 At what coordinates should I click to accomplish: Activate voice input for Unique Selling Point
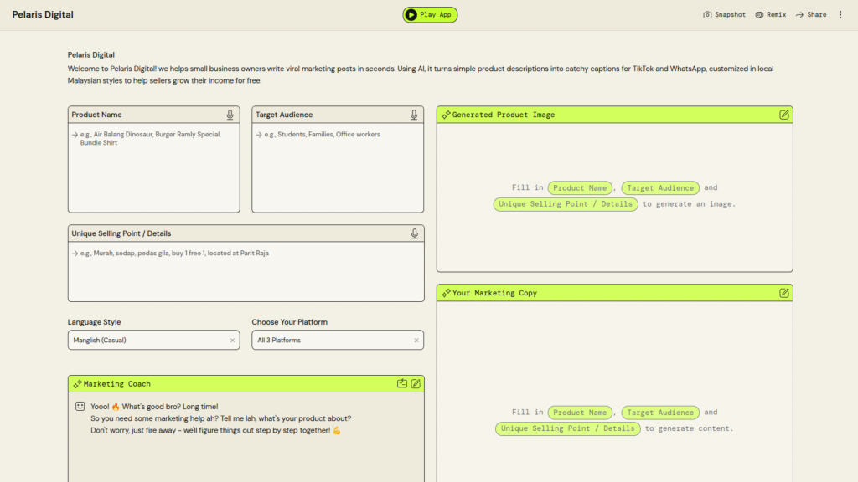414,234
